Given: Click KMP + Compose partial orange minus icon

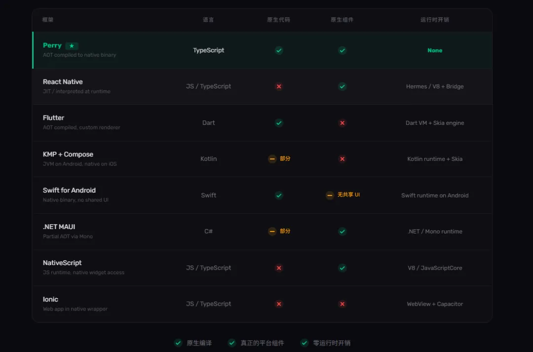Looking at the screenshot, I should click(x=272, y=159).
